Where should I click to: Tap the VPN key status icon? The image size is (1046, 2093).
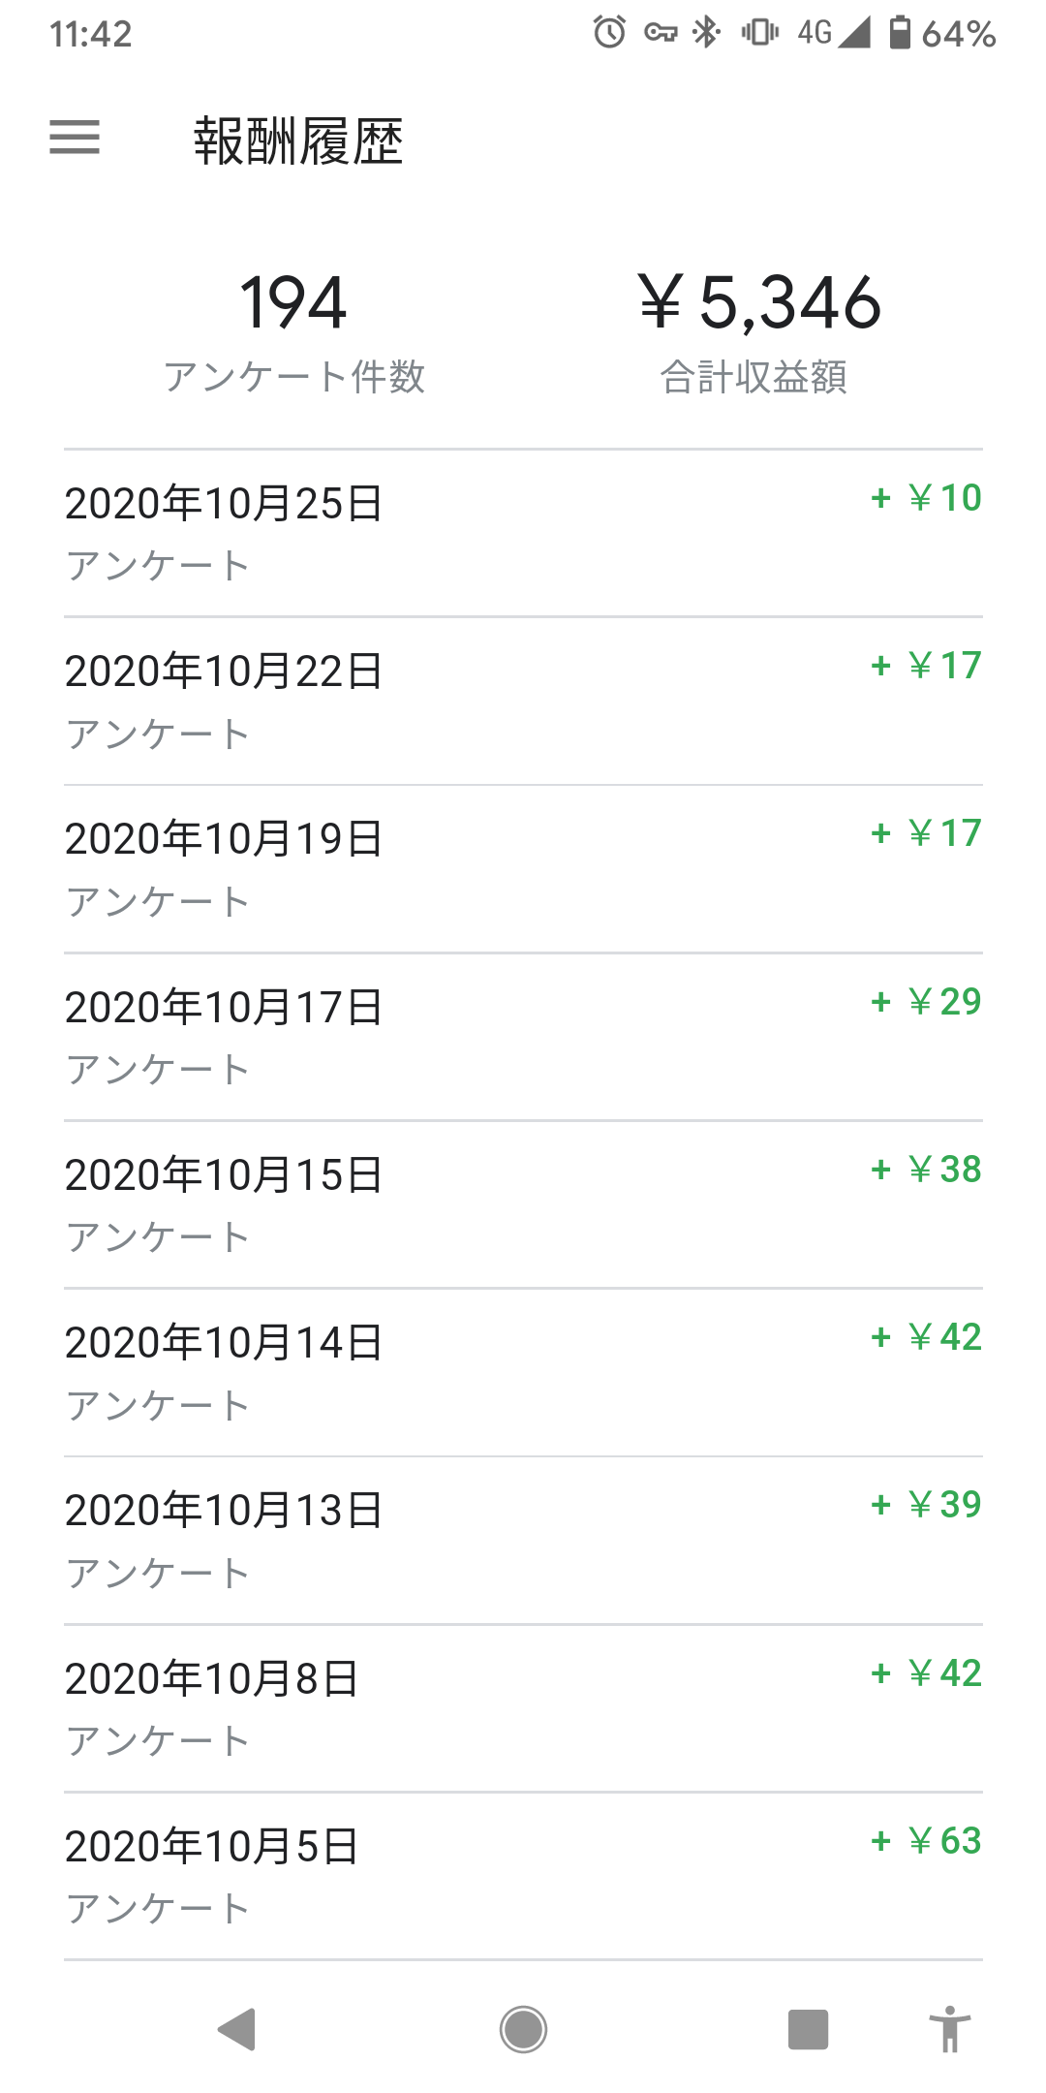click(x=661, y=33)
